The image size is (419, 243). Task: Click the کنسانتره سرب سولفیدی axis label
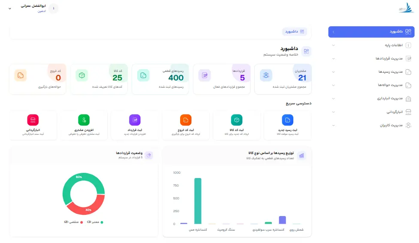coord(268,230)
